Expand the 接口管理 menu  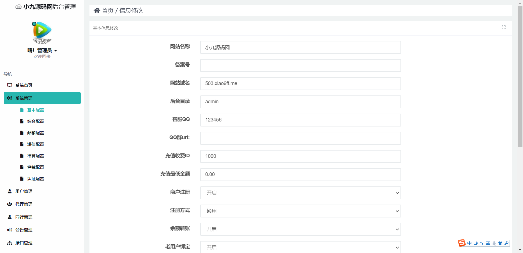[x=42, y=243]
